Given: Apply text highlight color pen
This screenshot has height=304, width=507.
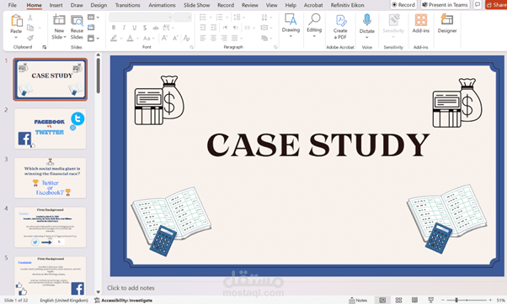Looking at the screenshot, I should [114, 38].
